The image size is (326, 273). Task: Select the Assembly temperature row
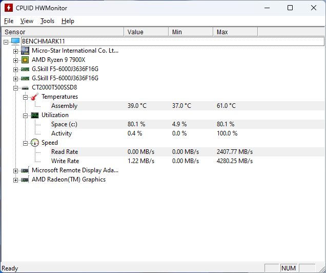coord(187,106)
